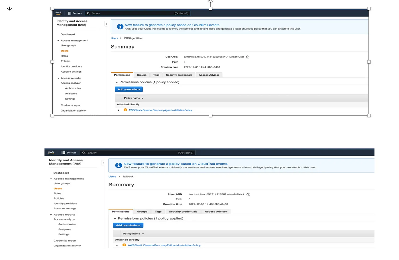399x260 pixels.
Task: Open the AWSElasticDisasterRecoveryAgentInstallationPolicy link
Action: 160,110
